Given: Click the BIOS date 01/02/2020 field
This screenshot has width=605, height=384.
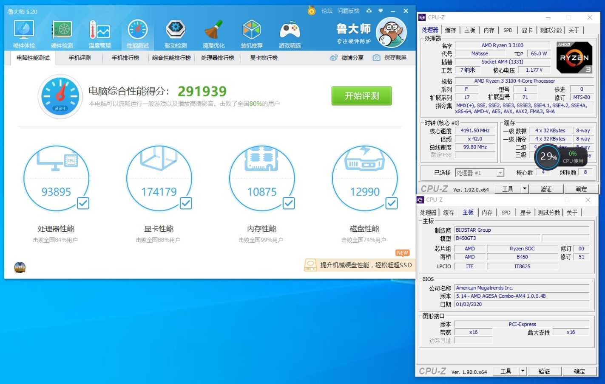Looking at the screenshot, I should [x=522, y=304].
